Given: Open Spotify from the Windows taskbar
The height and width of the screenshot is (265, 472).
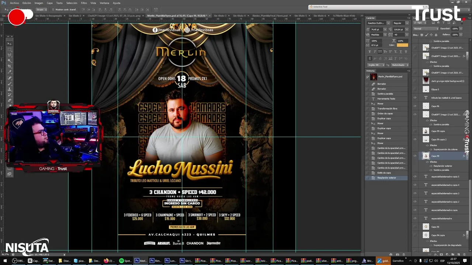Looking at the screenshot, I should [125, 261].
